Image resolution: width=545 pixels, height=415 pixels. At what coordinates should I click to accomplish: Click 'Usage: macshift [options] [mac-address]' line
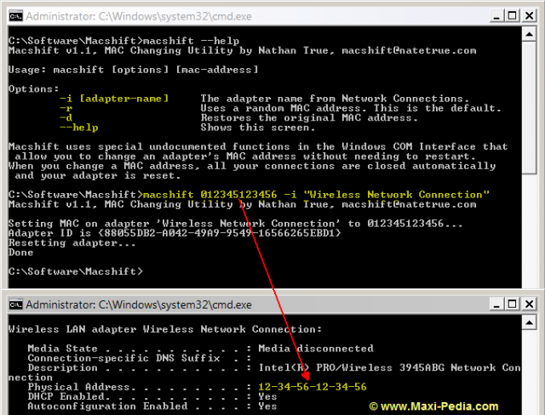point(133,70)
